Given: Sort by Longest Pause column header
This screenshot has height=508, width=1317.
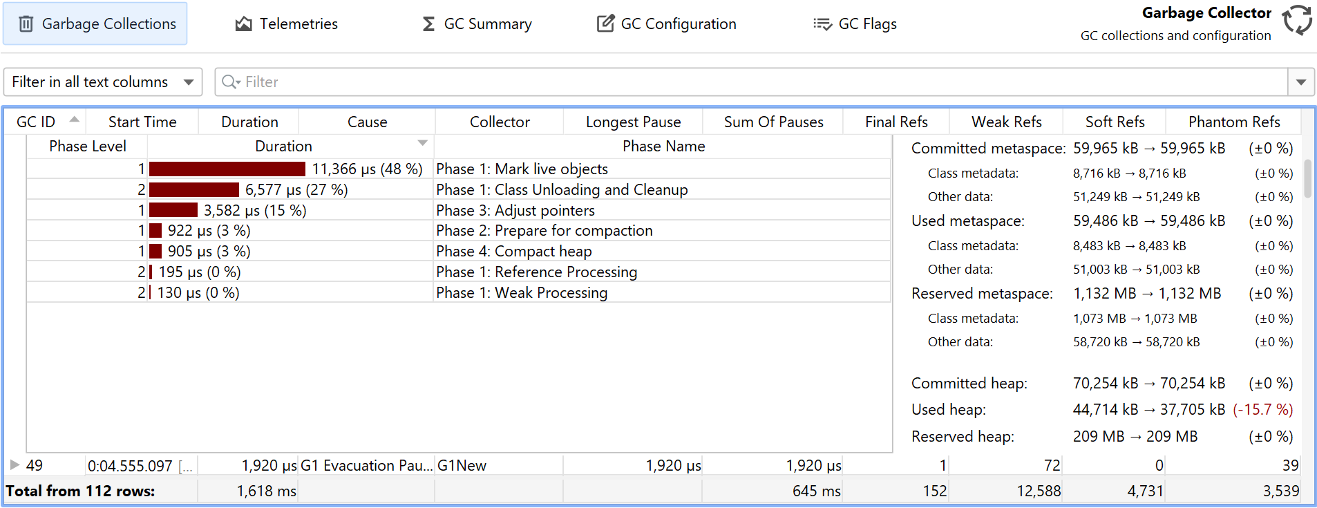Looking at the screenshot, I should (633, 122).
